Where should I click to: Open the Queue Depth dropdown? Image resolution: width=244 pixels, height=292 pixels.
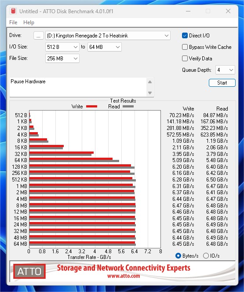click(x=225, y=70)
